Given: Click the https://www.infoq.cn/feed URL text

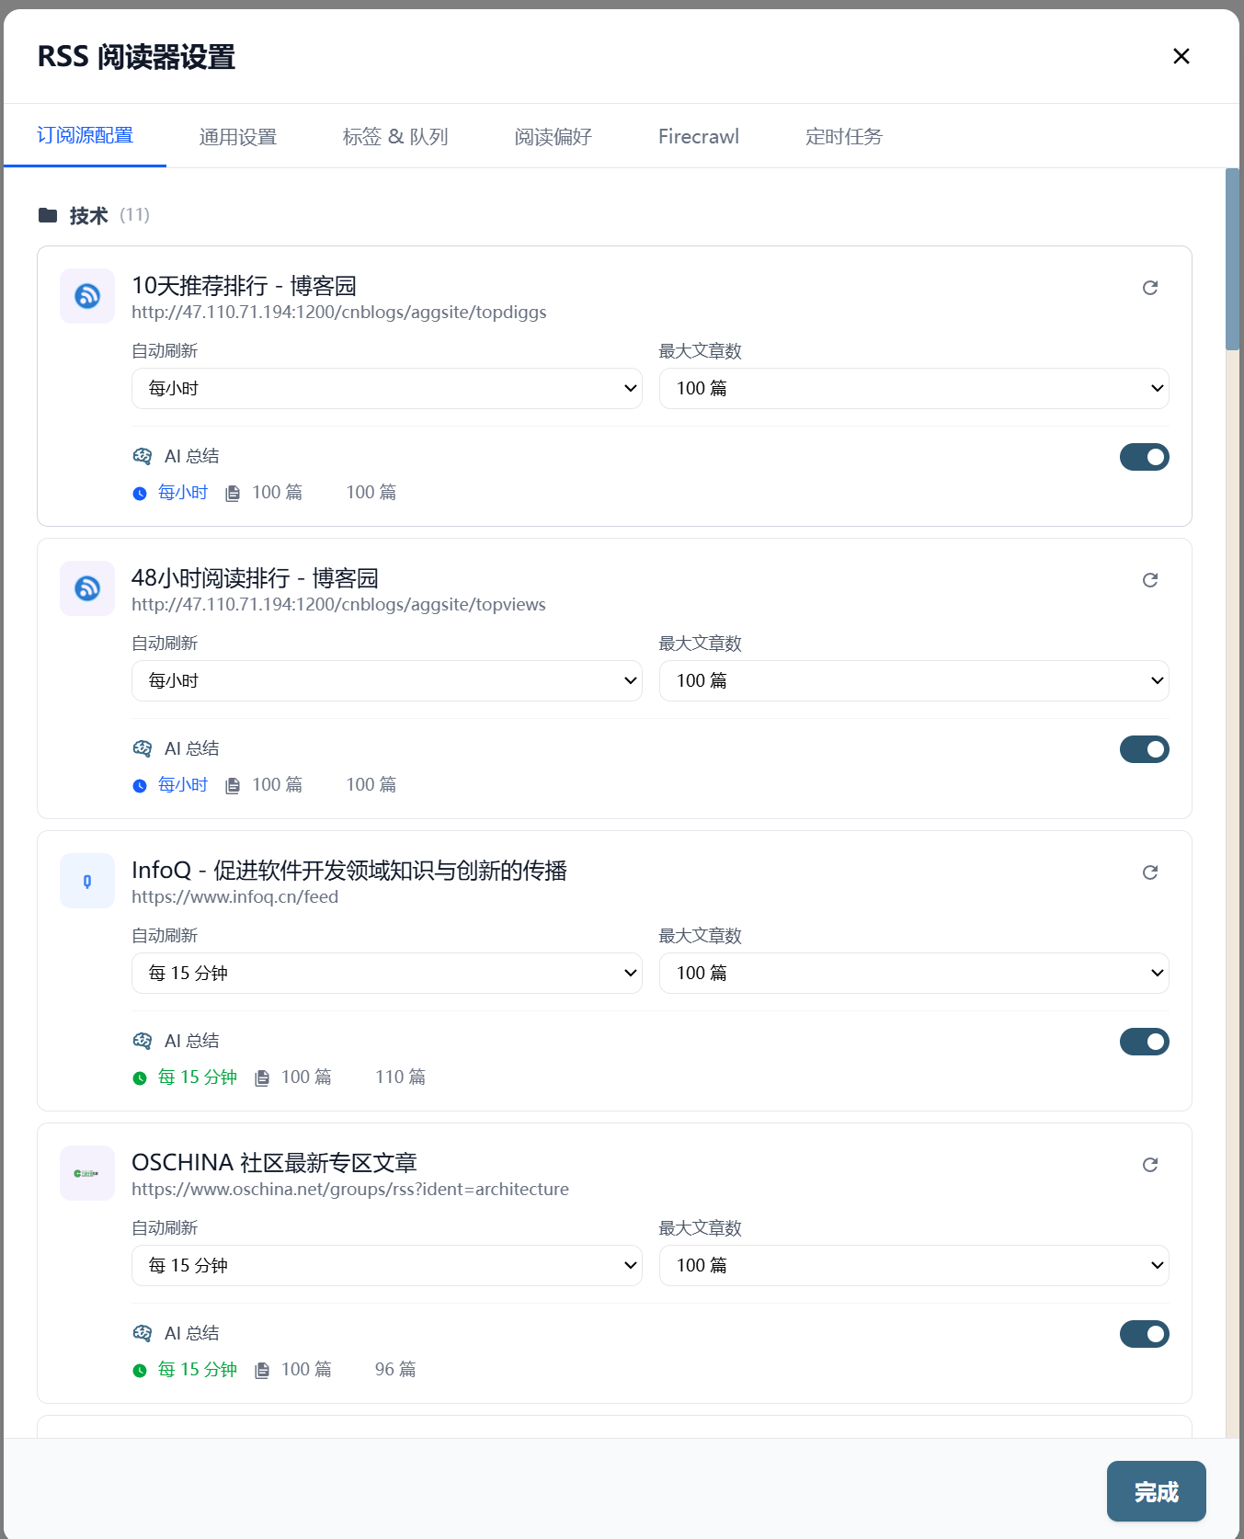Looking at the screenshot, I should click(x=234, y=897).
